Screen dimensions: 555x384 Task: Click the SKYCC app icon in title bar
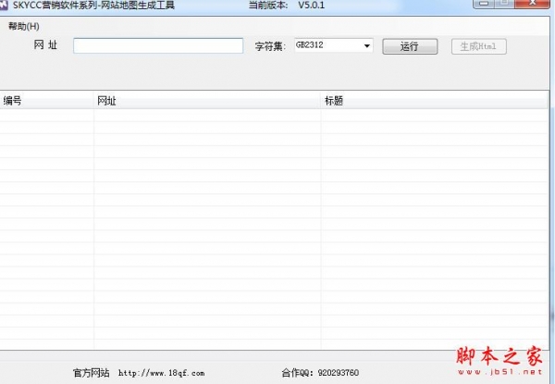(4, 5)
